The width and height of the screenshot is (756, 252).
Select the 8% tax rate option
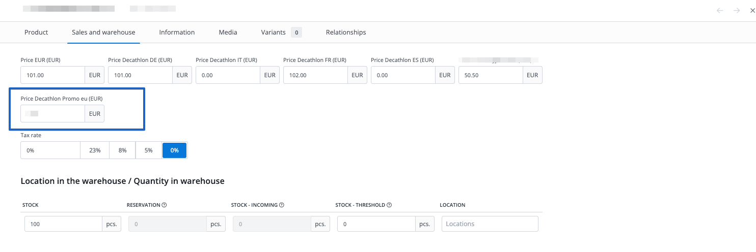pyautogui.click(x=122, y=150)
